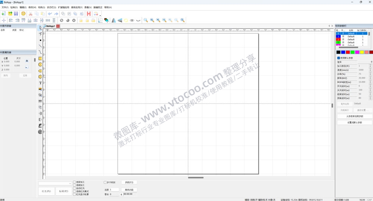This screenshot has width=373, height=201.
Task: Click the 加工数目(件) value stepper
Action: pyautogui.click(x=370, y=66)
